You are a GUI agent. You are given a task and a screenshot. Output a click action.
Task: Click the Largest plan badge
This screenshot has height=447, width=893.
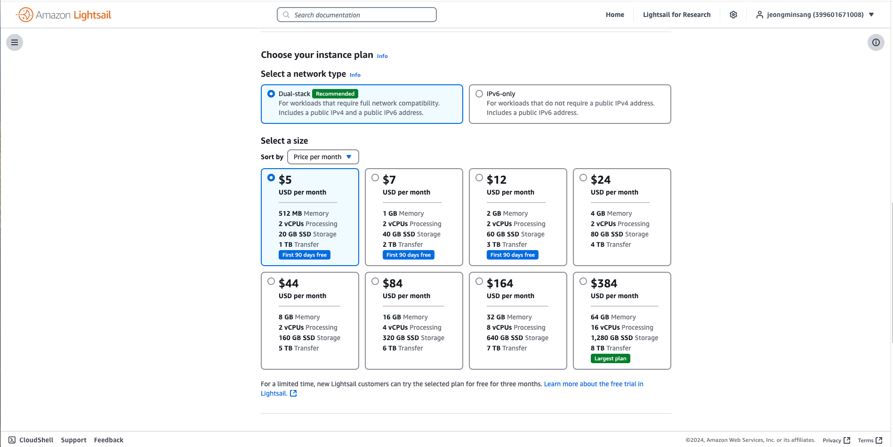pyautogui.click(x=611, y=358)
